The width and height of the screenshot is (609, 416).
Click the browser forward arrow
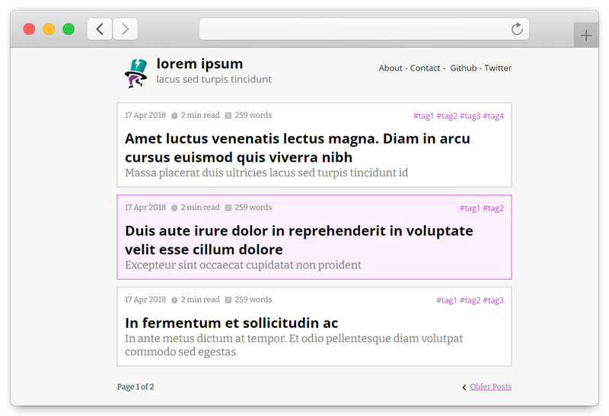(x=125, y=29)
